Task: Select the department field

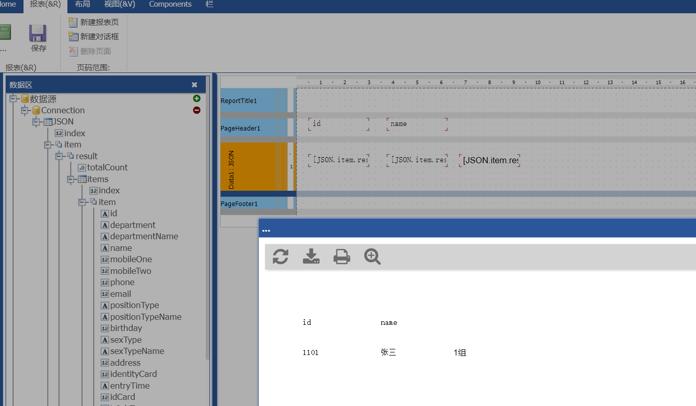Action: click(128, 225)
